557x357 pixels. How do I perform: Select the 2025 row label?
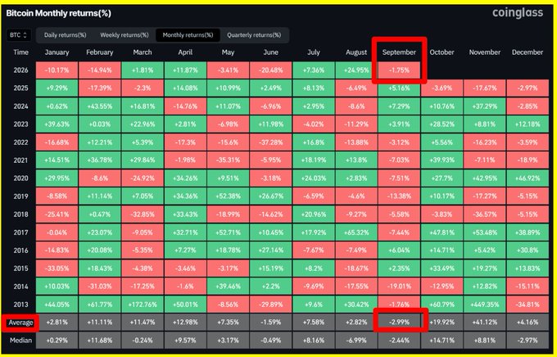tap(20, 88)
